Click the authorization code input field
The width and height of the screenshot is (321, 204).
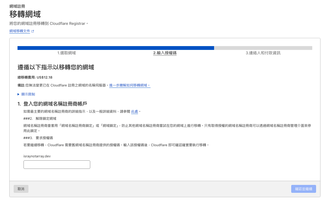(x=57, y=165)
